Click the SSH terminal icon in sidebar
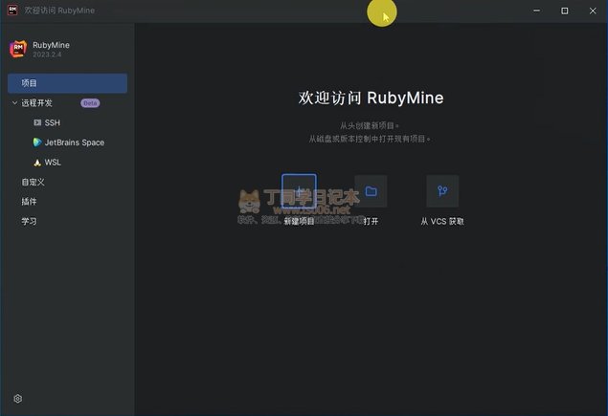The width and height of the screenshot is (608, 416). (x=37, y=122)
